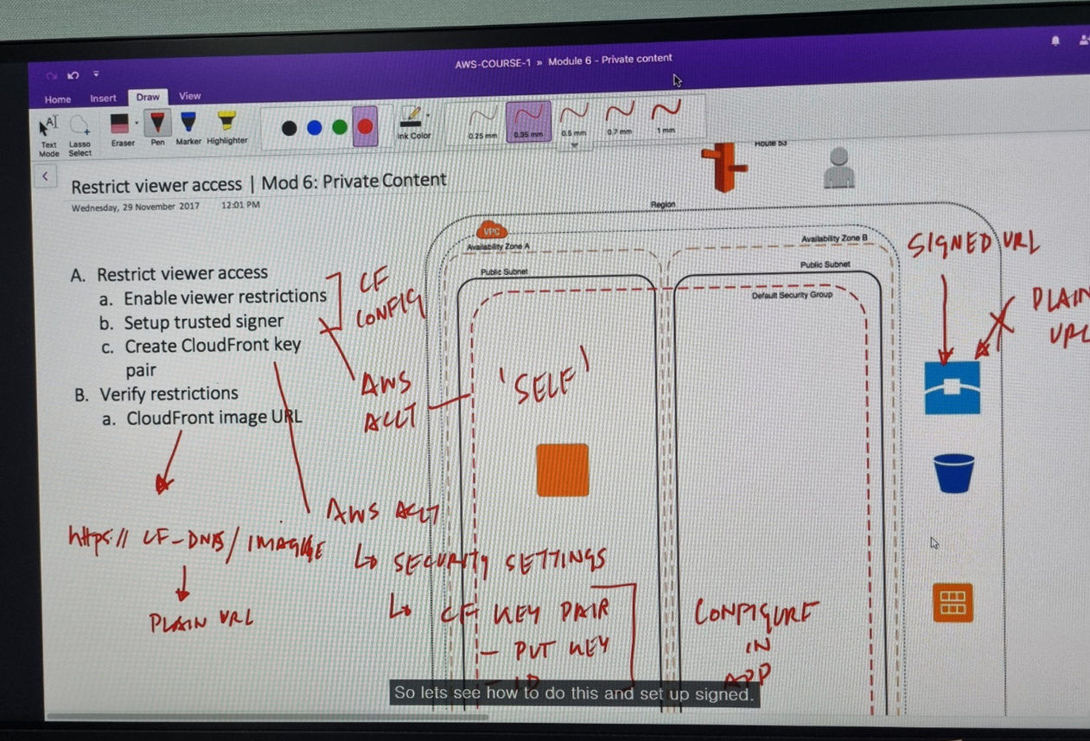Set pen thickness to 0.35 mm
The image size is (1090, 741).
point(527,120)
